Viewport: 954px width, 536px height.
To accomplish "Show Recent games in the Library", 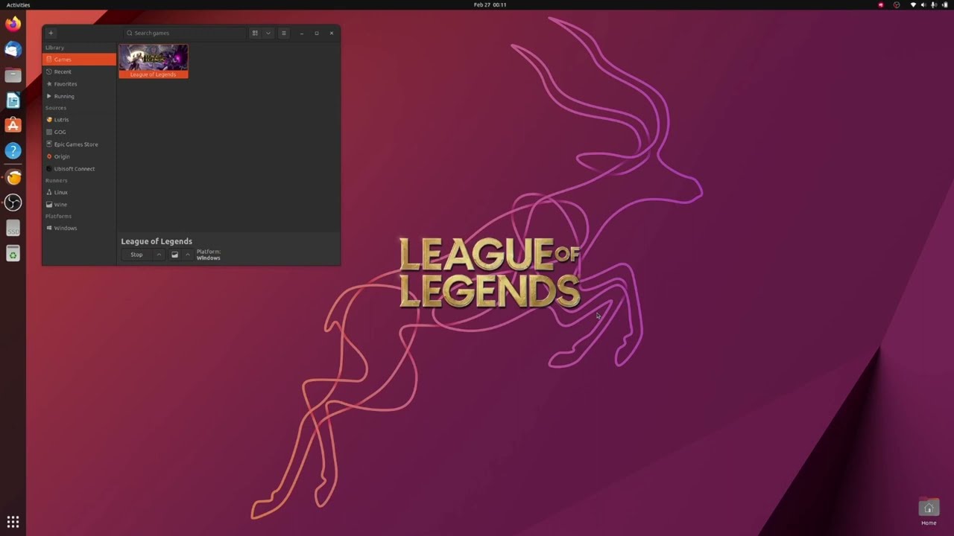I will (x=62, y=71).
